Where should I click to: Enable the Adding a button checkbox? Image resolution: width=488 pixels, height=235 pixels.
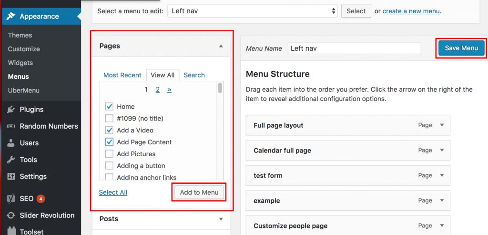pos(109,166)
